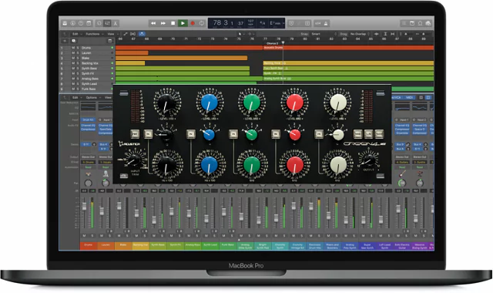Select the Drums track header
This screenshot has width=493, height=293.
pyautogui.click(x=86, y=48)
